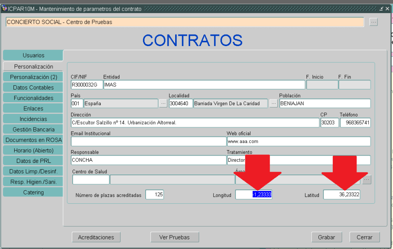
Task: Focus the Latitud field
Action: tap(342, 195)
